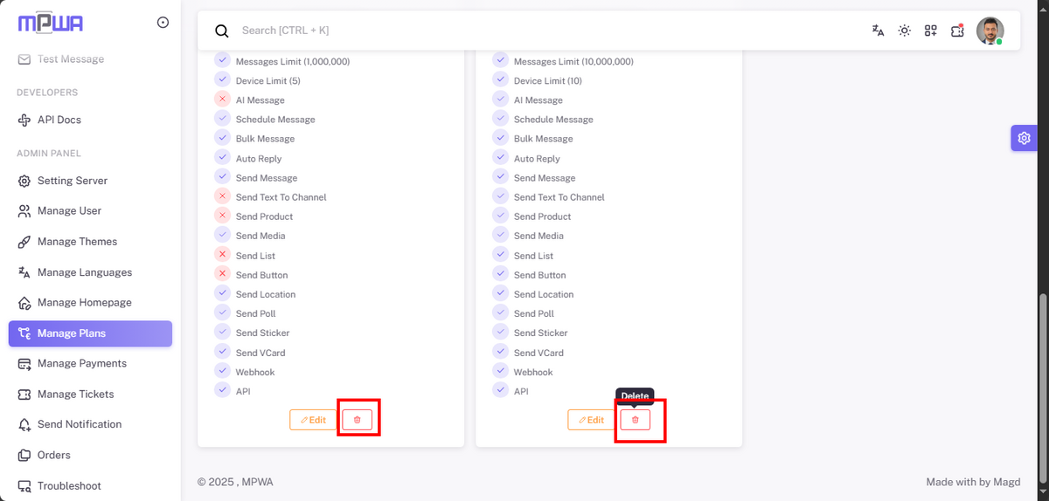Click the search magnifier icon
Screen dimensions: 1049x501
point(222,31)
